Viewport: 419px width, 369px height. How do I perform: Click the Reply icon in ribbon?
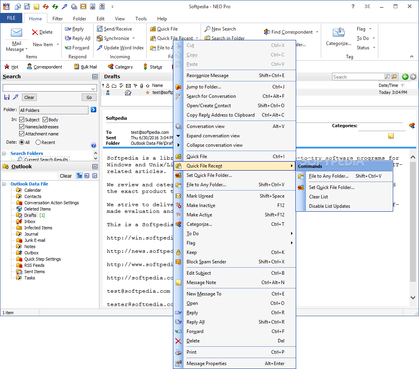coord(68,29)
